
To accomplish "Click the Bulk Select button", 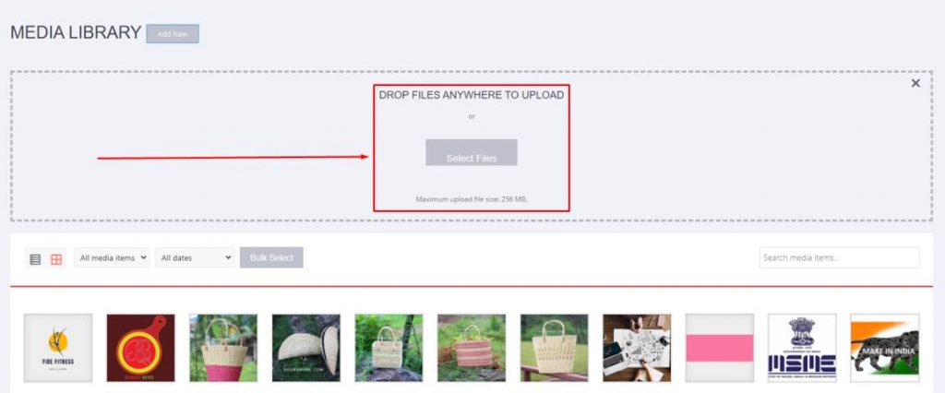I will click(x=271, y=257).
